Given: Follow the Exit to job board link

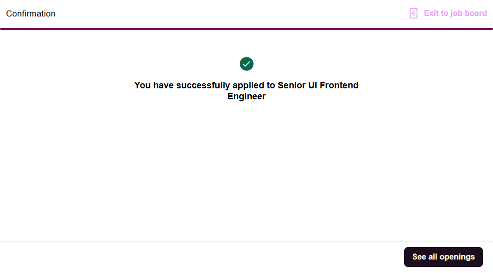Looking at the screenshot, I should coord(455,13).
